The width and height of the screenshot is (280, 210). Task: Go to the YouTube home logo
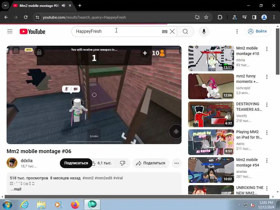(x=32, y=32)
